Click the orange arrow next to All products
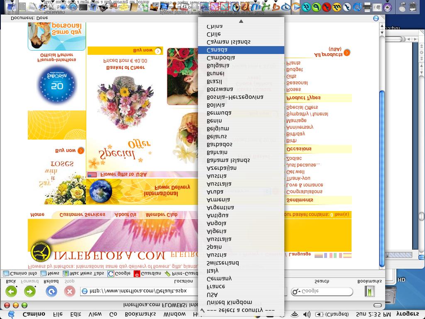Viewport: 425px width, 319px height. point(347,52)
